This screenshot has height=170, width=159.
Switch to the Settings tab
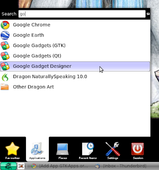click(113, 150)
